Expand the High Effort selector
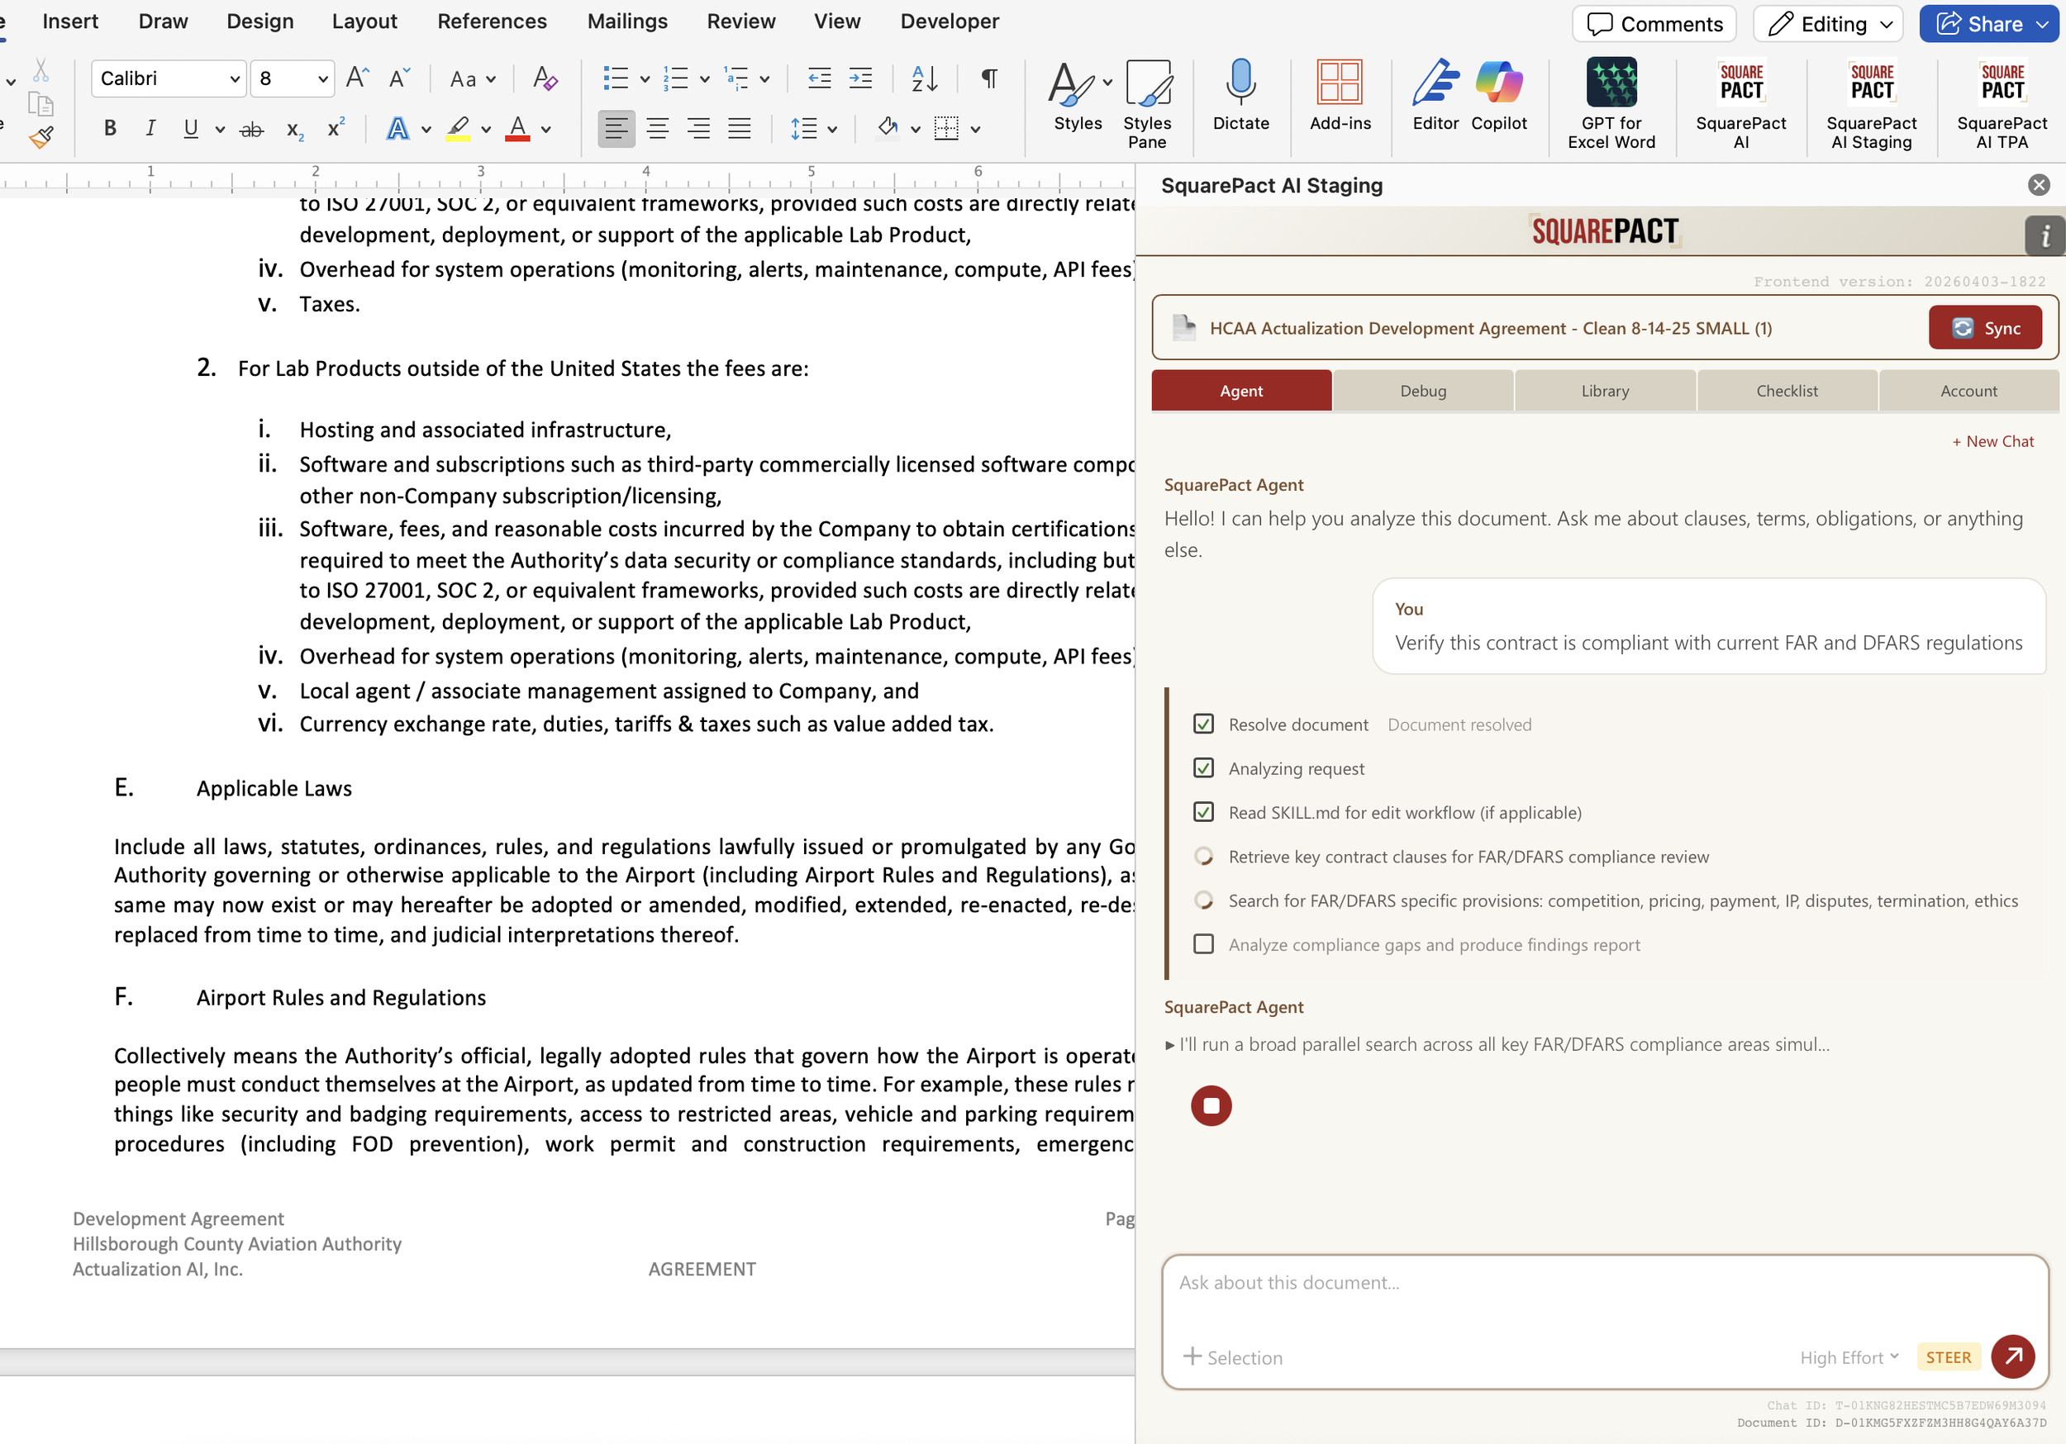Viewport: 2066px width, 1444px height. pos(1849,1356)
